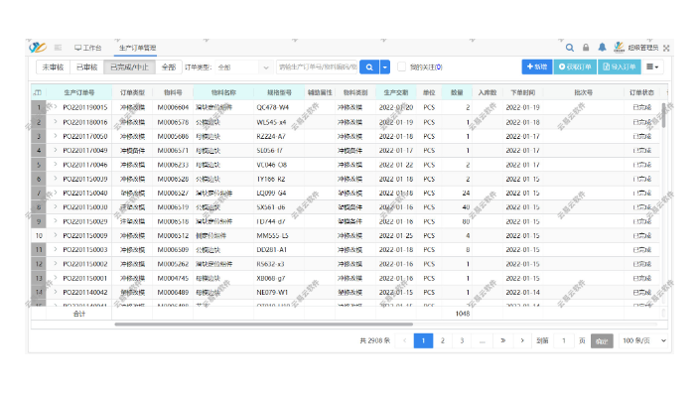Switch to the 工作台 tab
The width and height of the screenshot is (699, 393).
click(87, 48)
